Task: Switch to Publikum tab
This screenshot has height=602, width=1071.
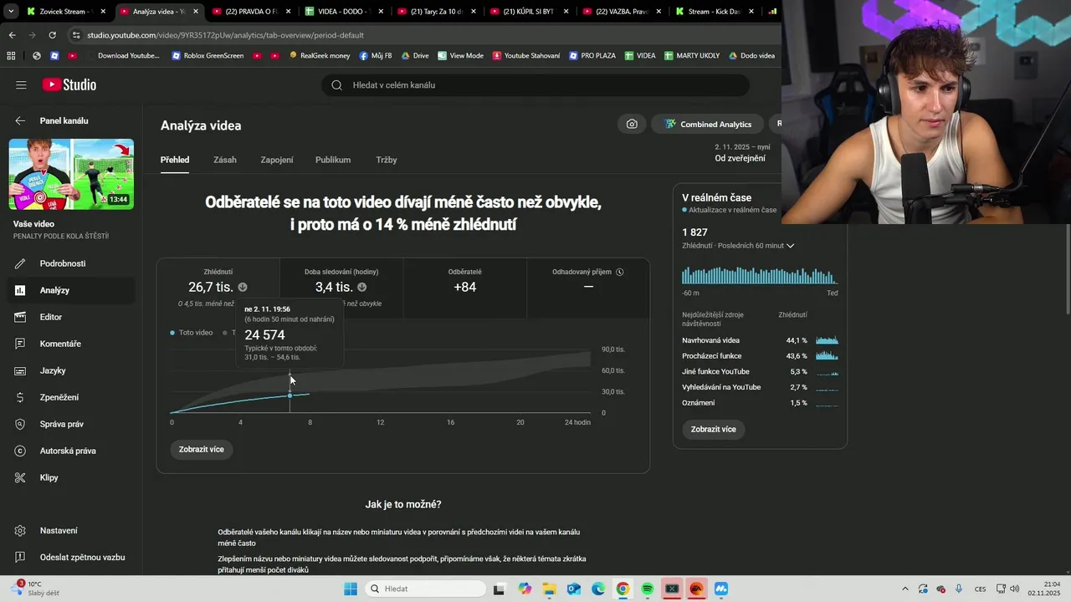Action: (x=333, y=160)
